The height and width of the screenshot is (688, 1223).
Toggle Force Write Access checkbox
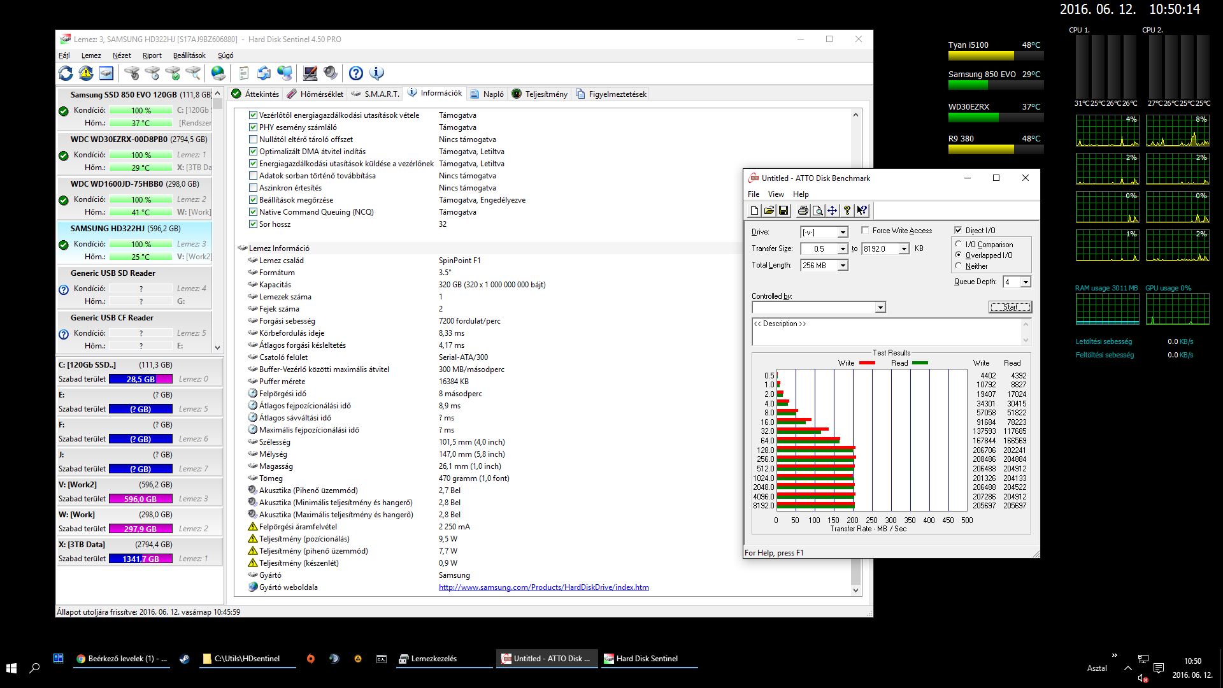865,231
